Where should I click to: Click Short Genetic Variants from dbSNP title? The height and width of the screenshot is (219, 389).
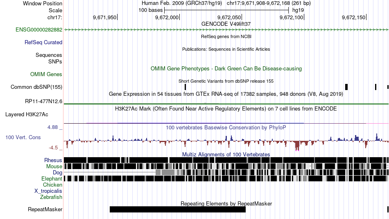[226, 81]
